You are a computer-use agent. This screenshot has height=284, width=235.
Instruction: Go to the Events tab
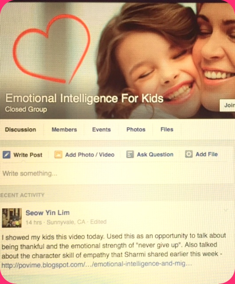102,130
